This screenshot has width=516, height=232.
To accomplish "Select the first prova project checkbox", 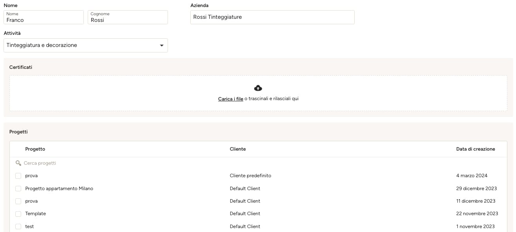I will 18,176.
